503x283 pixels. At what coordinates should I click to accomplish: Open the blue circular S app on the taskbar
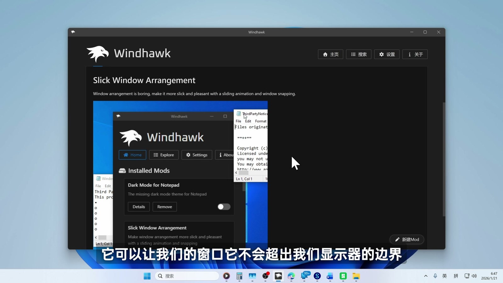[317, 276]
